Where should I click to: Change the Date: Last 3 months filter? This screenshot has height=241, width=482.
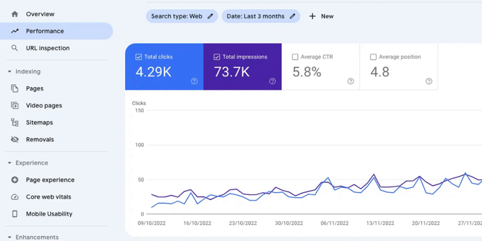click(260, 16)
